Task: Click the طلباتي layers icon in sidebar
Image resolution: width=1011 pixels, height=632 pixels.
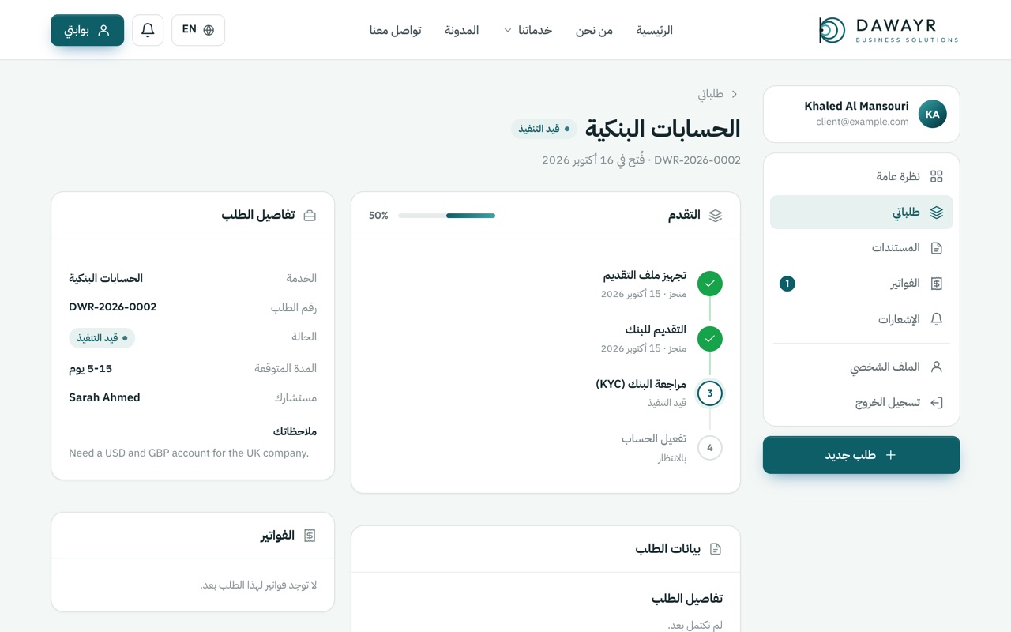Action: tap(937, 213)
